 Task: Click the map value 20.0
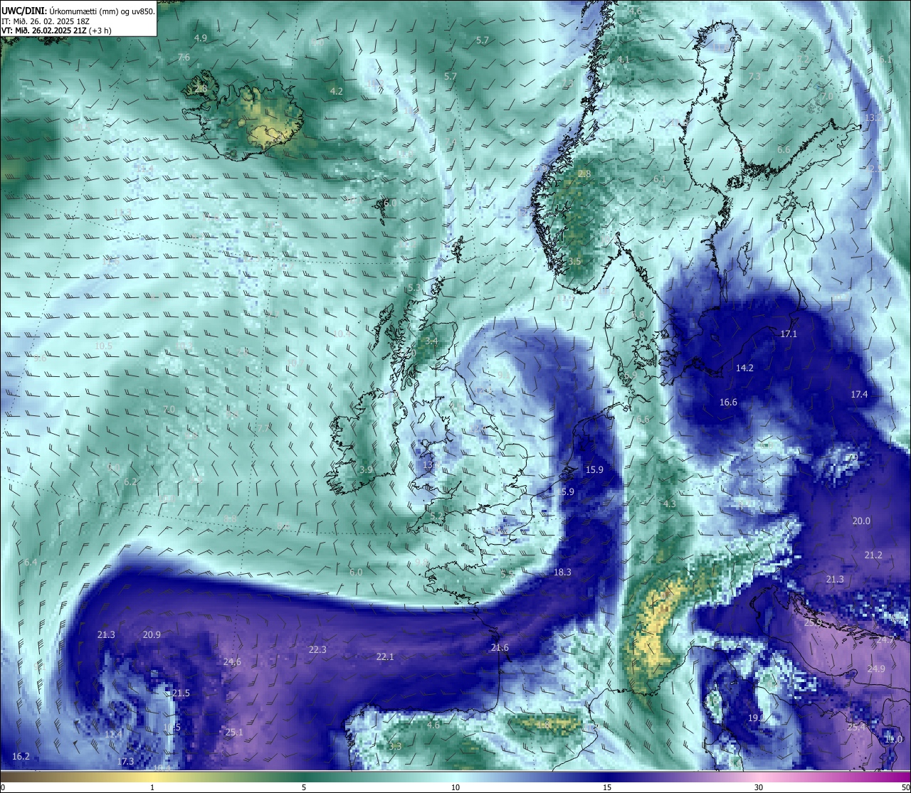click(x=861, y=521)
